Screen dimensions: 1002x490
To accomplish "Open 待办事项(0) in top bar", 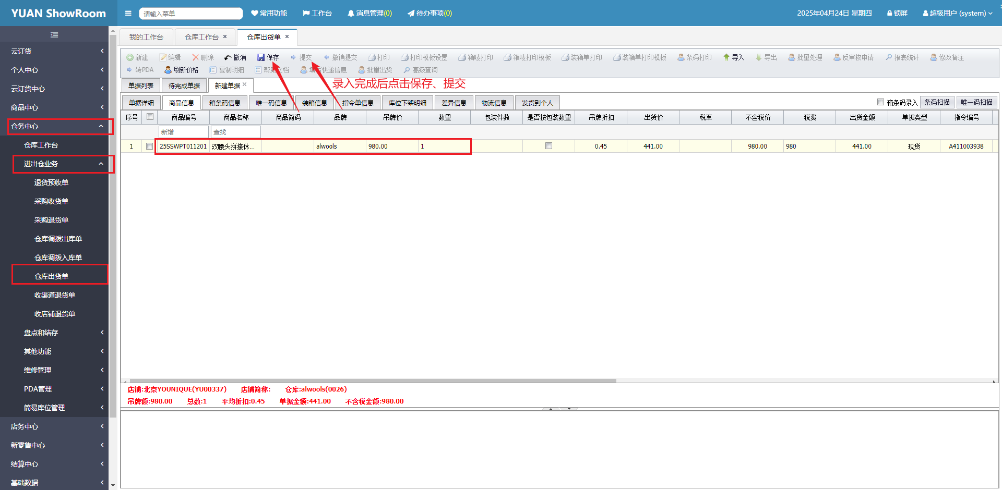I will [x=430, y=13].
